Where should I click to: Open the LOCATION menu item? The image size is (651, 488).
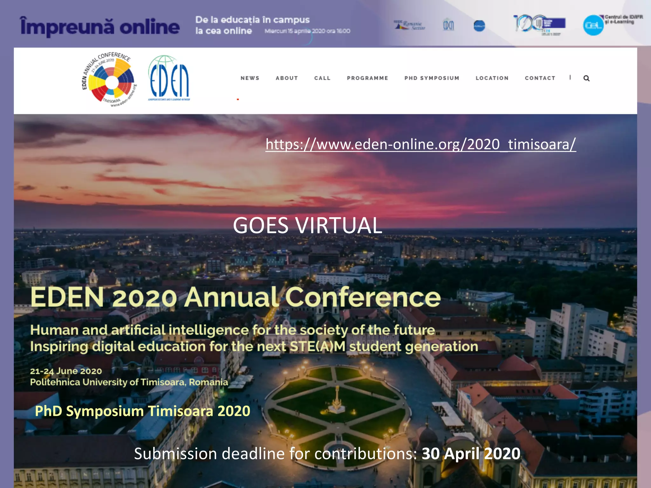492,78
